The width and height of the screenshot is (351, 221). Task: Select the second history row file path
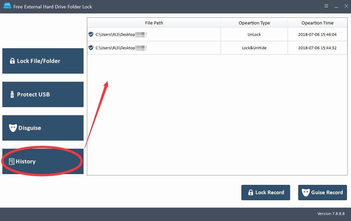[115, 48]
